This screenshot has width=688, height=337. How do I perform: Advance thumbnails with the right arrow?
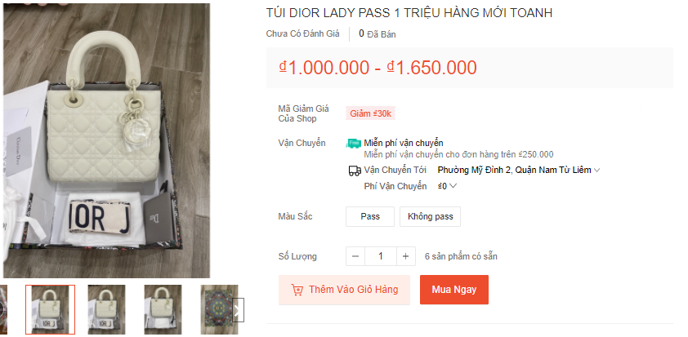click(x=238, y=310)
